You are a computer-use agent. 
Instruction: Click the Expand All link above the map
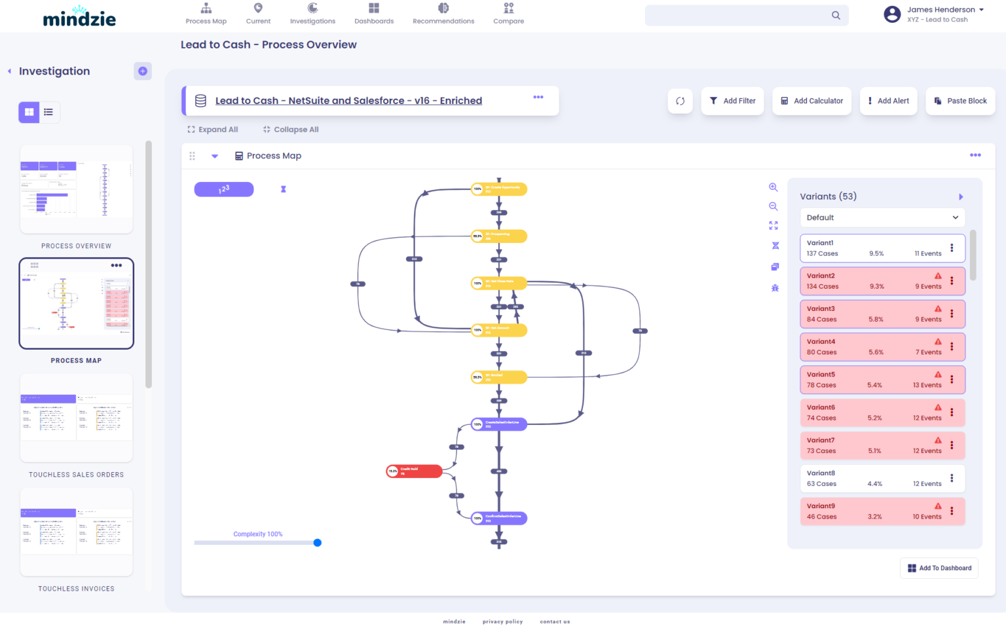coord(212,129)
